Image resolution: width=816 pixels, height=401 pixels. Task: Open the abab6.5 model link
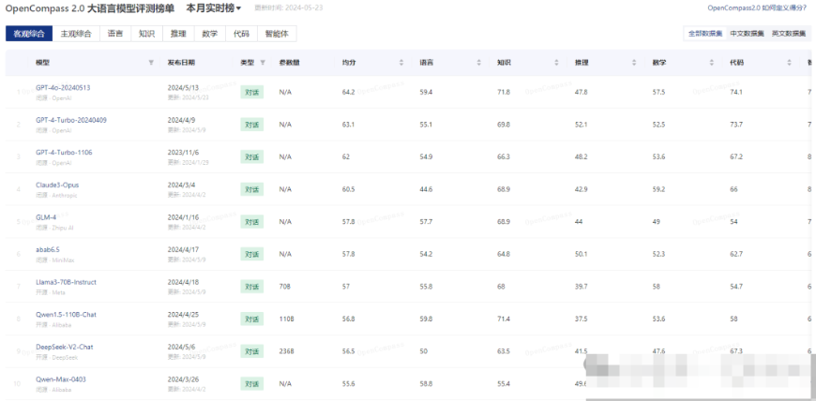click(47, 249)
